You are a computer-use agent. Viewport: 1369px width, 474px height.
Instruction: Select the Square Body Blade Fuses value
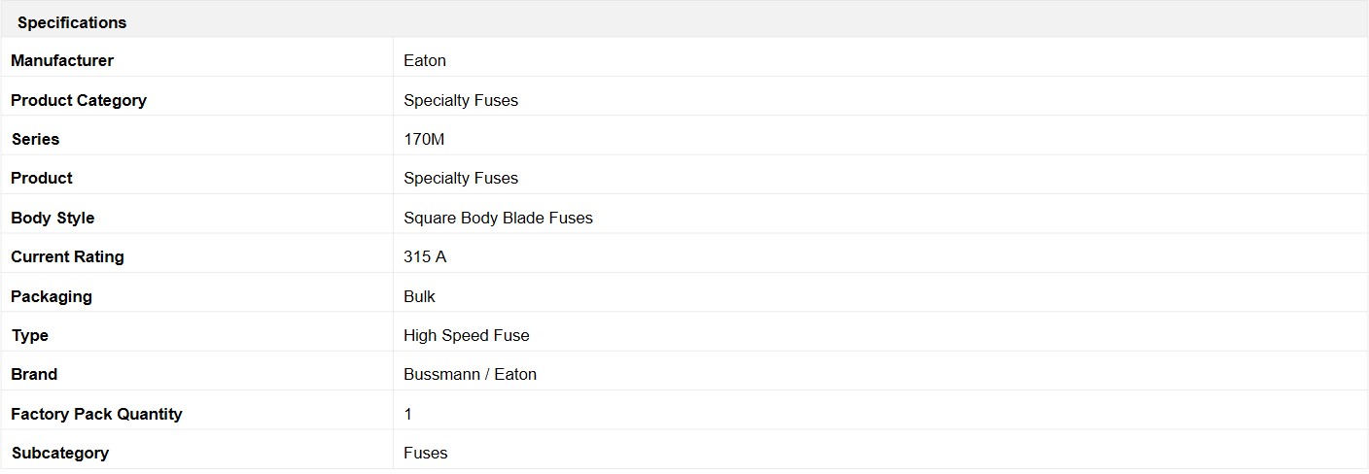(x=498, y=218)
